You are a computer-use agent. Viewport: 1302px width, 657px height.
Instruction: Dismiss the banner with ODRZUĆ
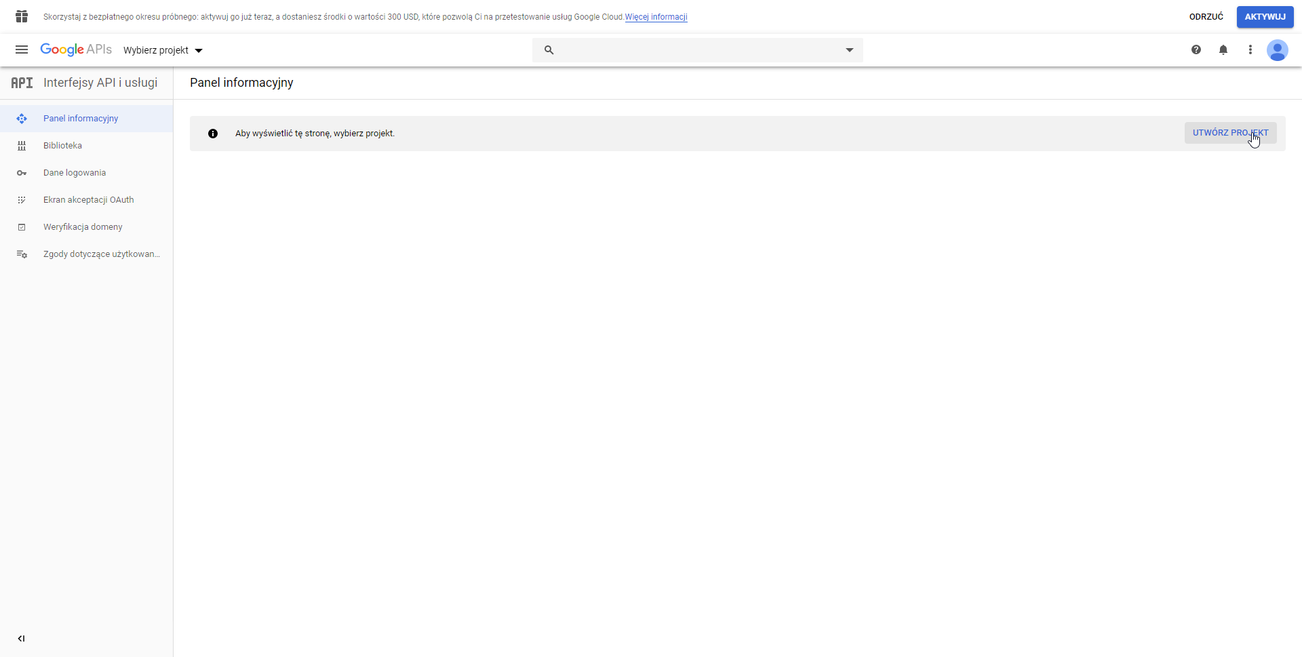coord(1206,17)
